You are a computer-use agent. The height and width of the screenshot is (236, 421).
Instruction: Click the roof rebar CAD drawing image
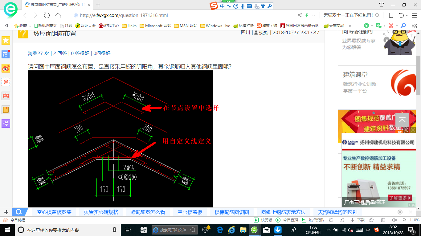coord(120,139)
